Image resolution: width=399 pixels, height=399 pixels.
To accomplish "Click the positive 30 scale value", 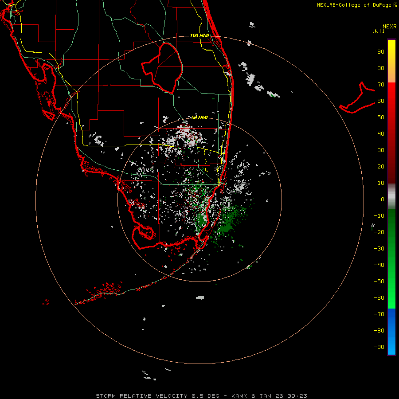I will [x=381, y=150].
